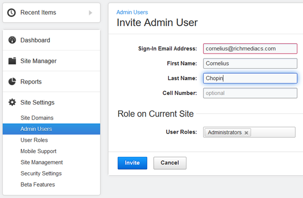This screenshot has width=303, height=198.
Task: Select Admin Users in the sidebar
Action: click(x=51, y=129)
